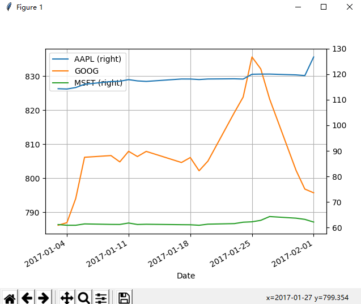Open the Configure subplots sliders icon
Screen dimensions: 361x304
(101, 298)
